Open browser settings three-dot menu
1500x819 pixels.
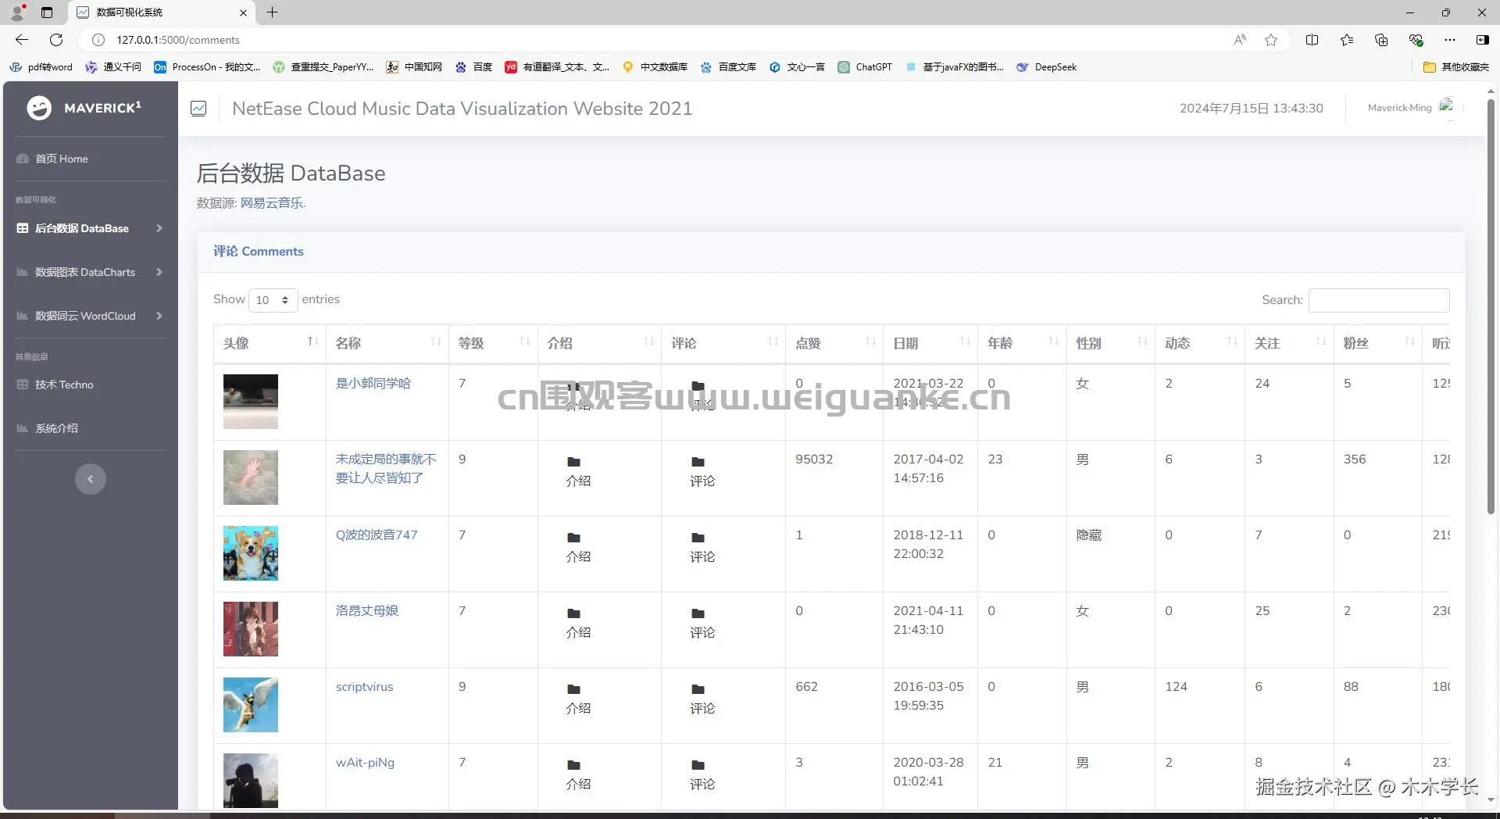click(1450, 40)
